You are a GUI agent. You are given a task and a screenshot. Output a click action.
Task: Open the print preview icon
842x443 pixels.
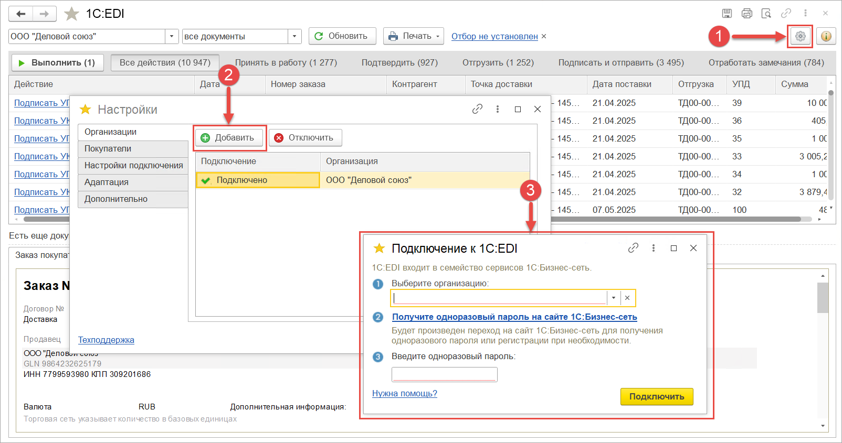tap(766, 14)
